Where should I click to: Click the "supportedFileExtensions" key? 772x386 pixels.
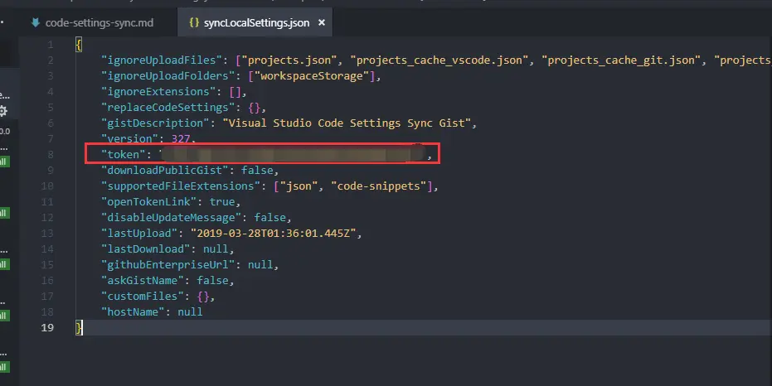(x=181, y=186)
